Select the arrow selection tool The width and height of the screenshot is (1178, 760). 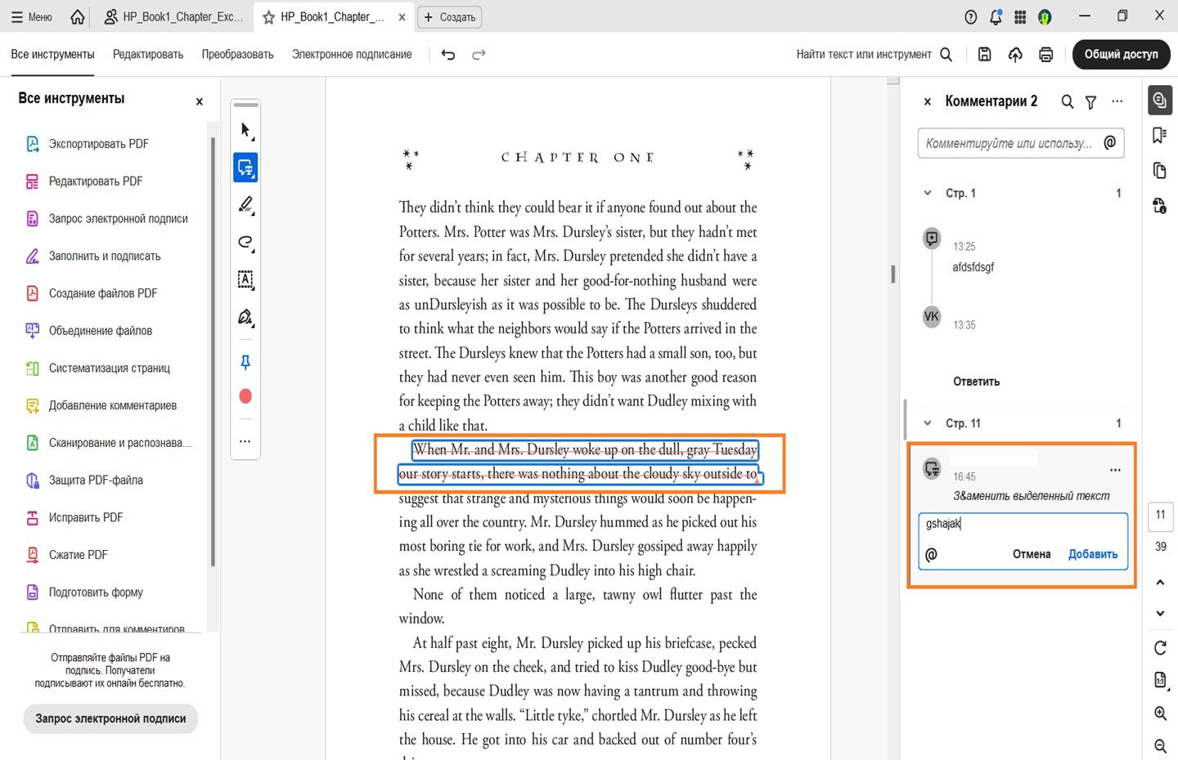245,130
